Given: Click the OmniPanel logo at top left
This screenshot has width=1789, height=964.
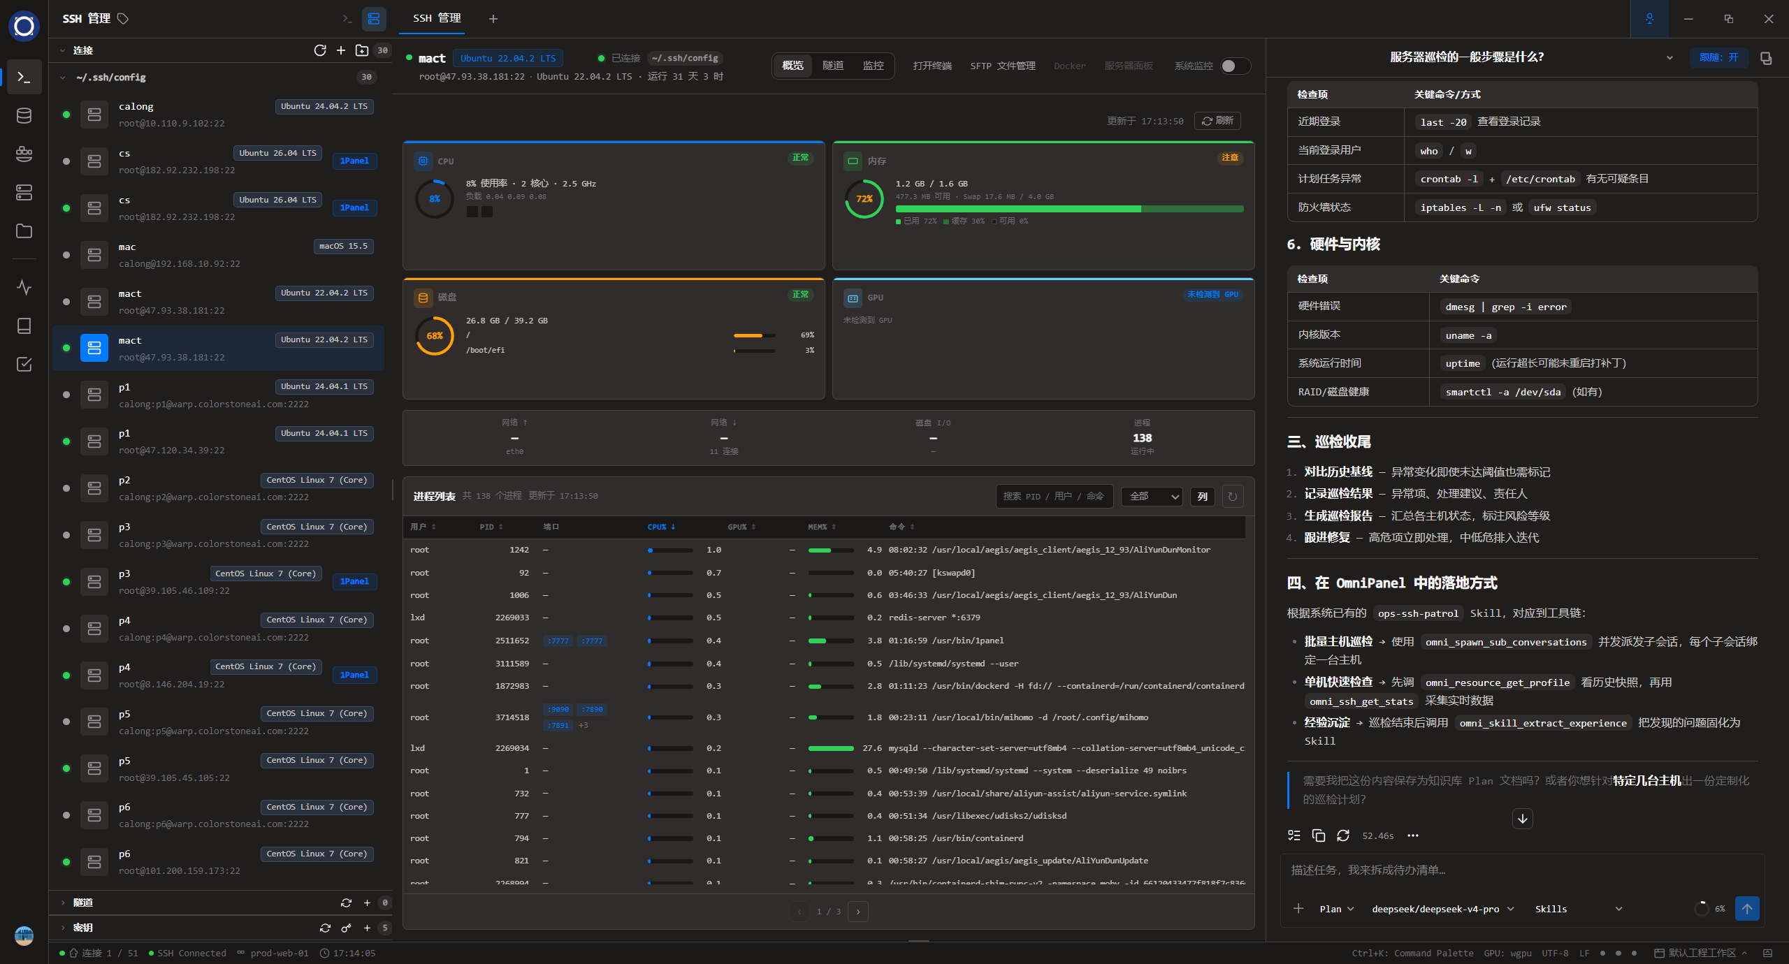Looking at the screenshot, I should (24, 26).
